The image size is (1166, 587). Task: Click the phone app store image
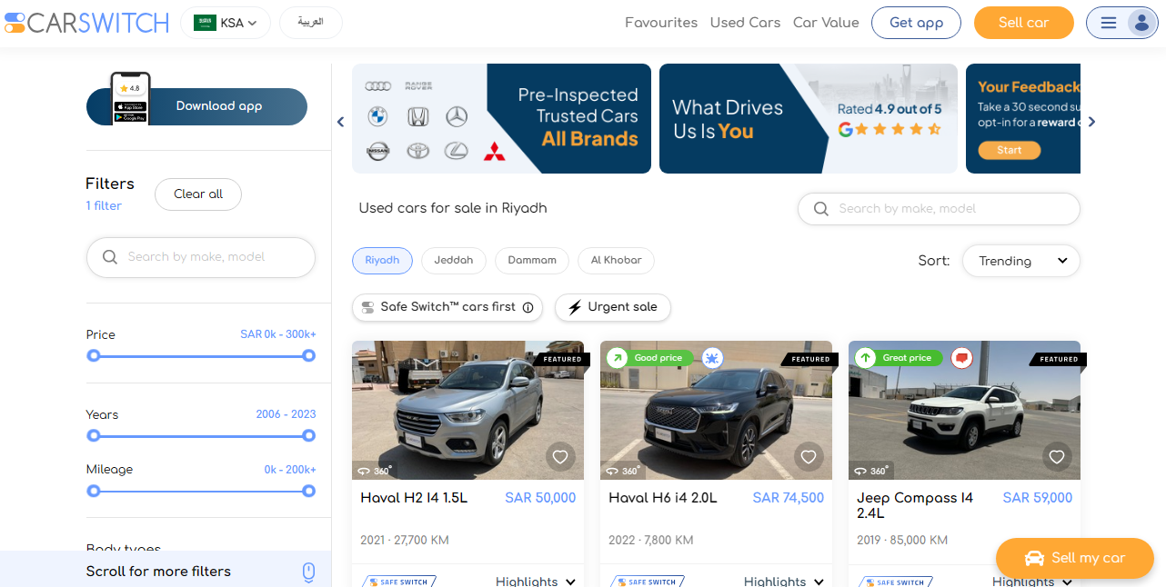pos(130,98)
